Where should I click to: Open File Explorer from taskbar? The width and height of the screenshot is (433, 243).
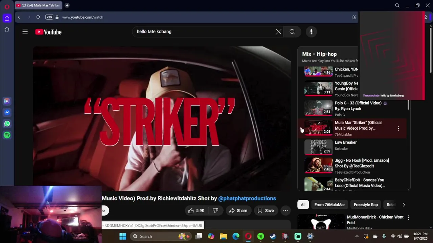223,236
